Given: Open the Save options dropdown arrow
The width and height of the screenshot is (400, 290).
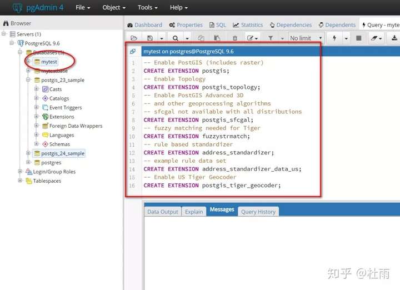Looking at the screenshot, I should coord(162,38).
